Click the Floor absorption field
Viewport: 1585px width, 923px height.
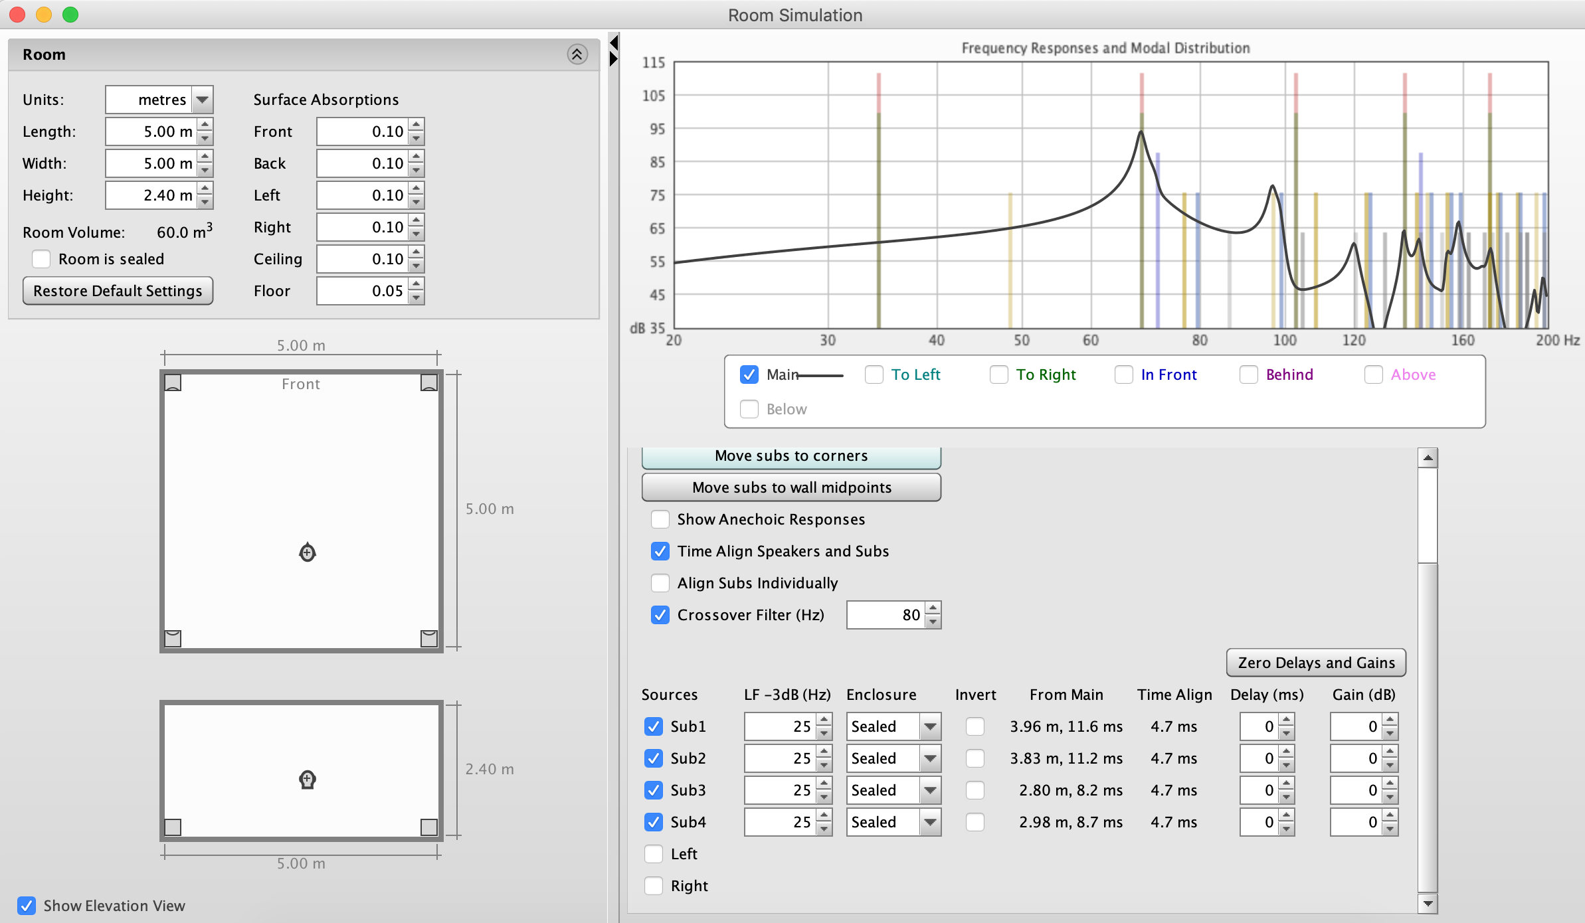(363, 291)
